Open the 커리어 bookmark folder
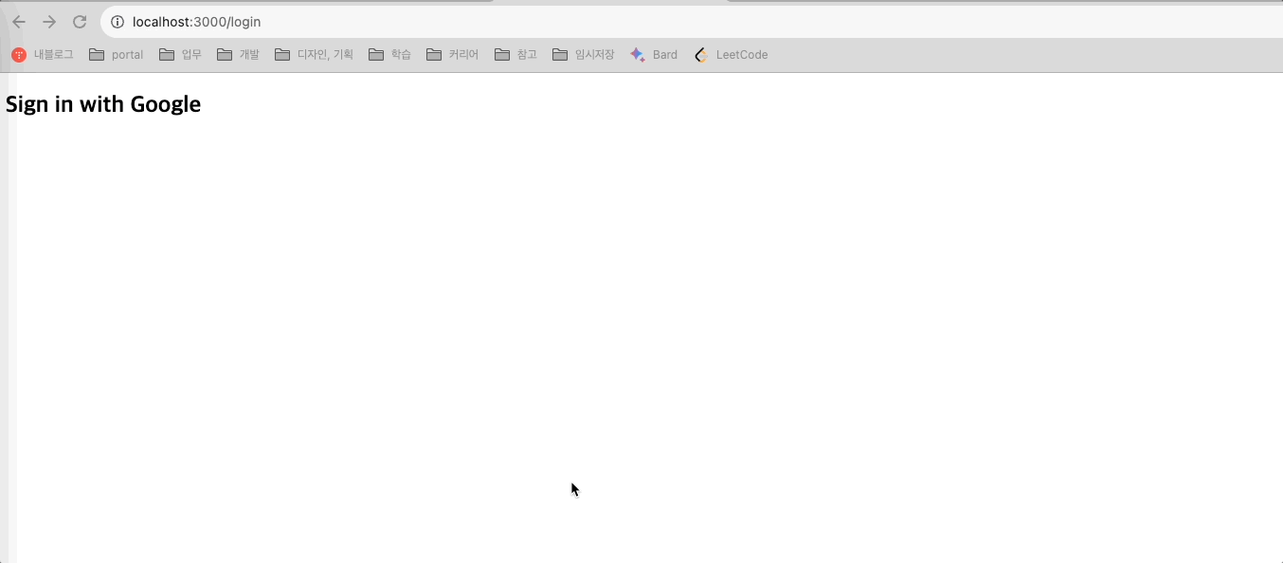This screenshot has height=563, width=1283. [x=452, y=55]
